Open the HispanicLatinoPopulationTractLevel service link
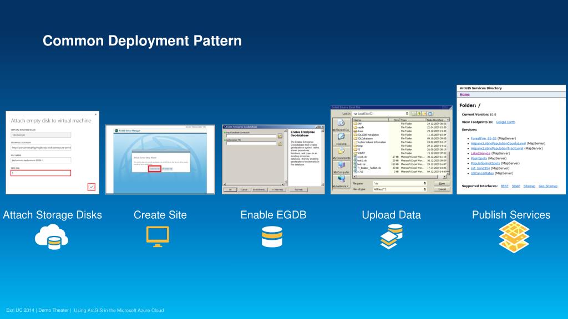 coord(496,148)
